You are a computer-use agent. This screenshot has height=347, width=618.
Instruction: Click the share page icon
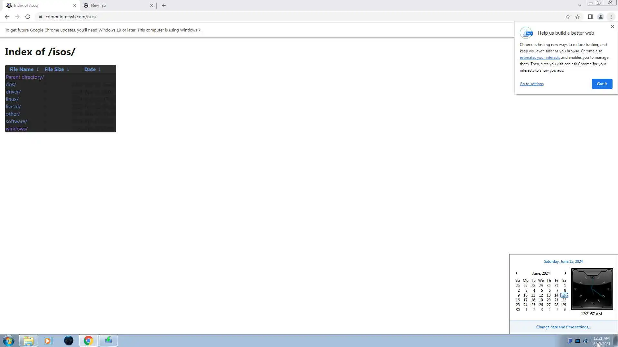pos(567,17)
